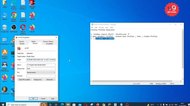Image resolution: width=190 pixels, height=106 pixels.
Task: Click the highlighted -p win01 -no-remote text
Action: tap(105, 39)
